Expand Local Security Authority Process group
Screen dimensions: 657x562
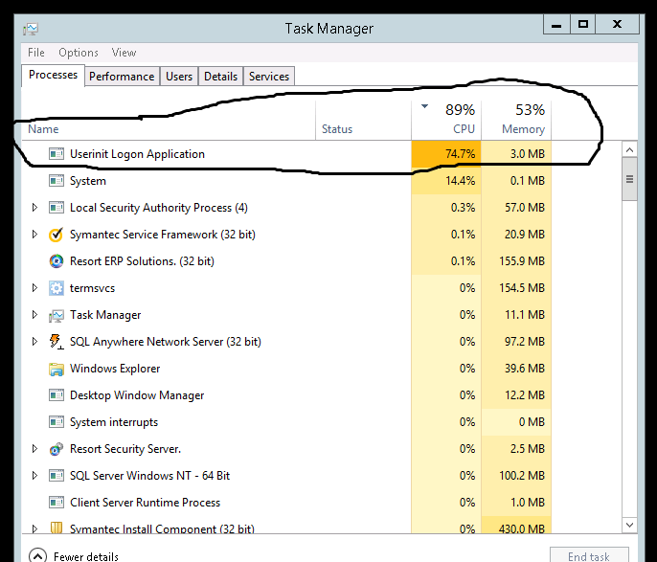coord(34,208)
